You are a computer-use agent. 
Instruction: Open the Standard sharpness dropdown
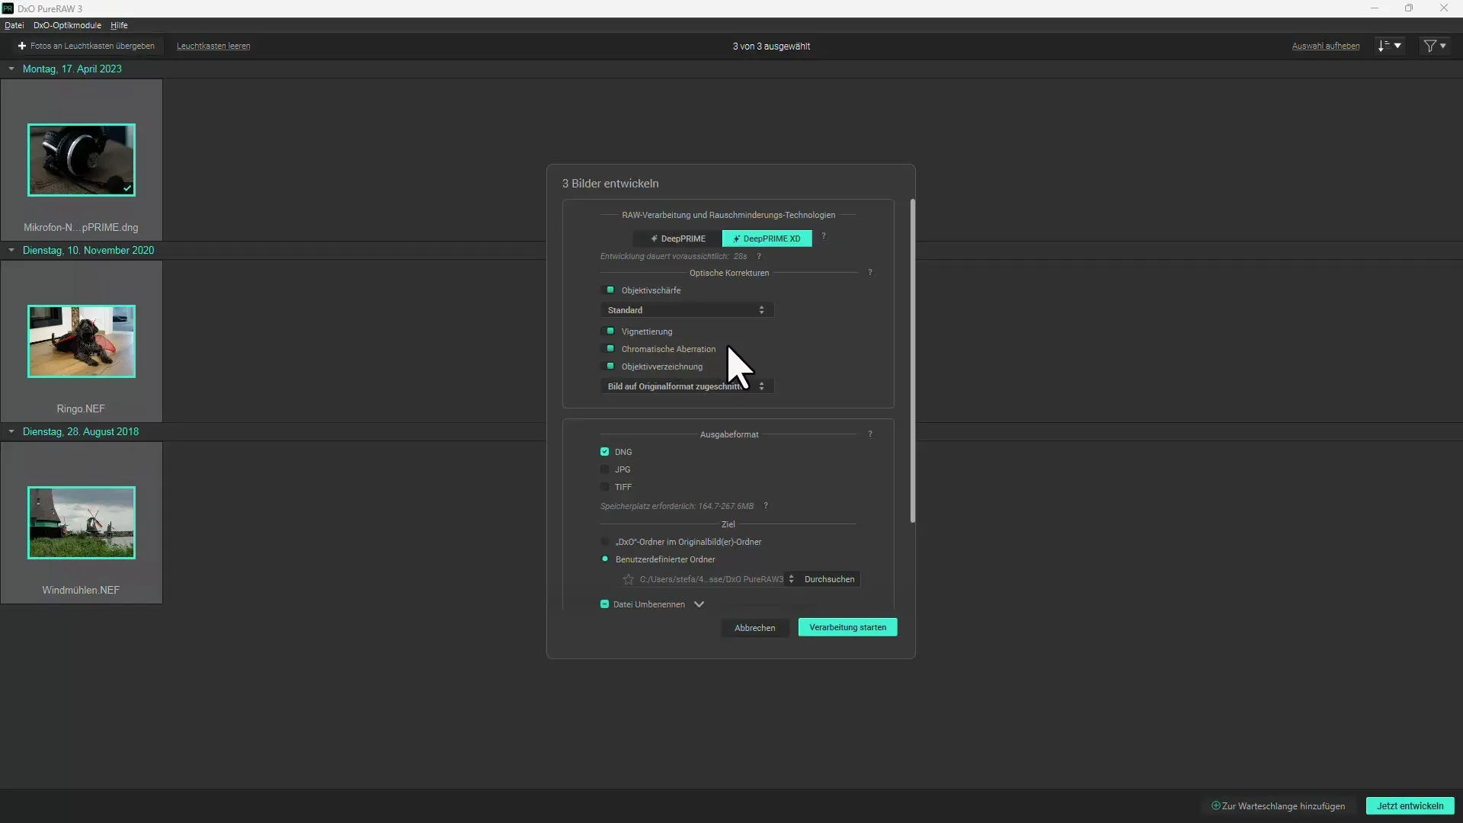(x=687, y=310)
